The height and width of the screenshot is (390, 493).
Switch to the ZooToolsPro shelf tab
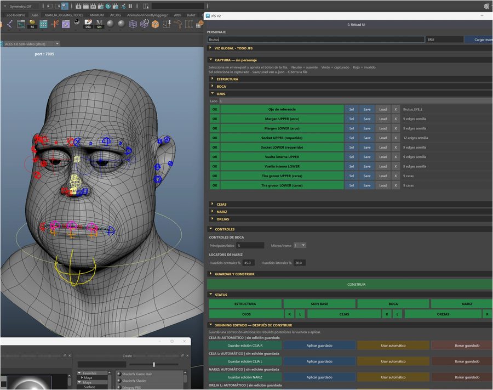point(16,15)
